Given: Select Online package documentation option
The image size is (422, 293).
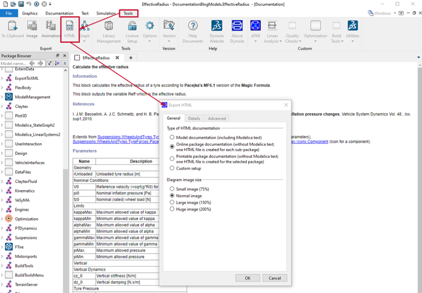Looking at the screenshot, I should 172,146.
